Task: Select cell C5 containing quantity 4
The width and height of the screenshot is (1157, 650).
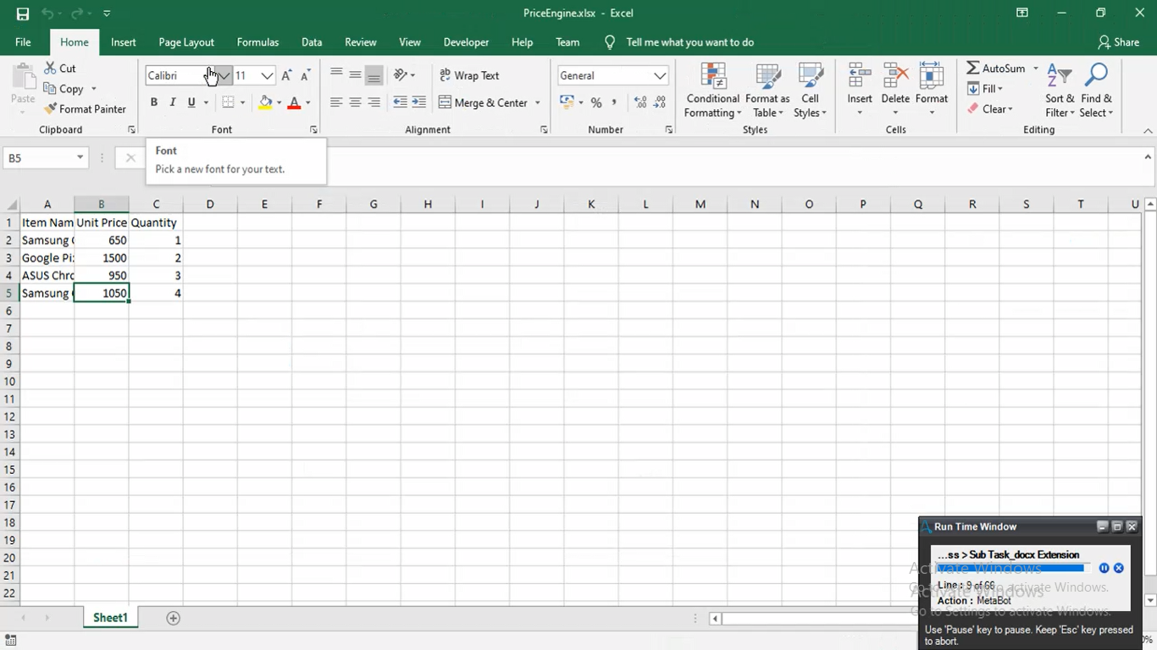Action: click(x=156, y=294)
